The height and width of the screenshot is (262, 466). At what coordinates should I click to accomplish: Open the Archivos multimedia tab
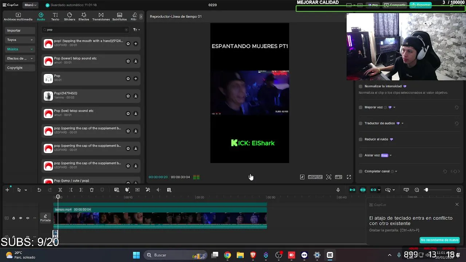click(x=18, y=17)
